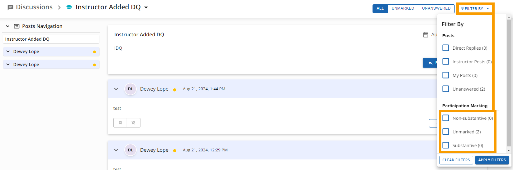Mark post as substantive with bookmark-check icon
The height and width of the screenshot is (170, 513).
click(120, 123)
